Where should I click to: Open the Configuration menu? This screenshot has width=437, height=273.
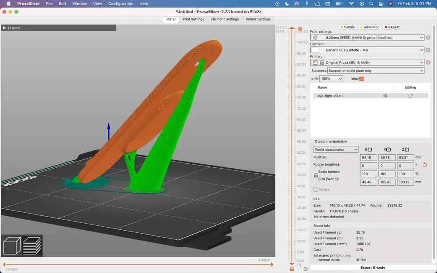click(121, 3)
